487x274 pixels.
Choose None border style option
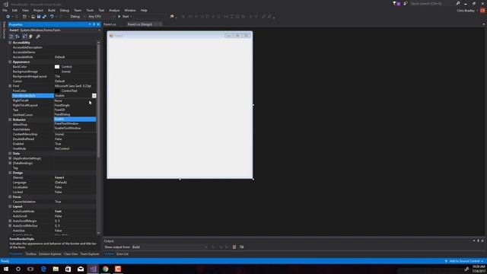(75, 100)
